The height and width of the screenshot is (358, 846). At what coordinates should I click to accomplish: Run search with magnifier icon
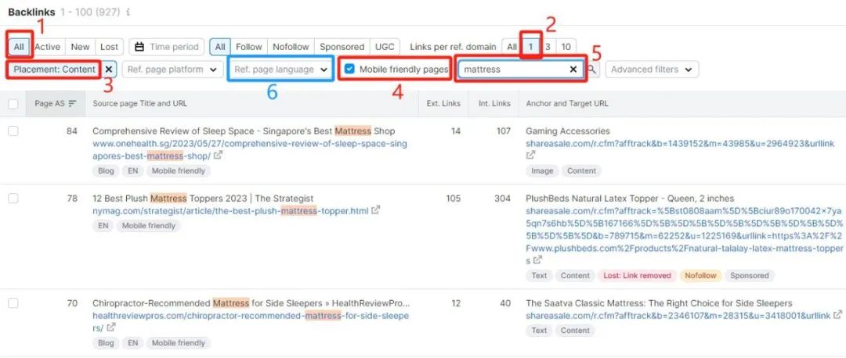tap(592, 70)
